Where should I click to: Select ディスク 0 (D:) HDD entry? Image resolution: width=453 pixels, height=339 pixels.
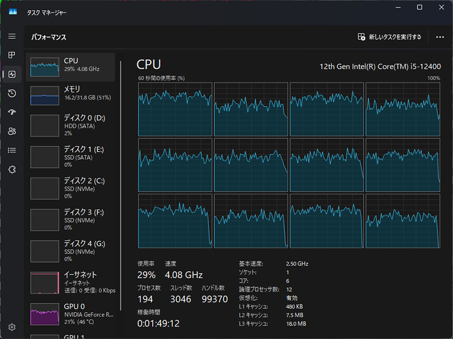point(70,125)
